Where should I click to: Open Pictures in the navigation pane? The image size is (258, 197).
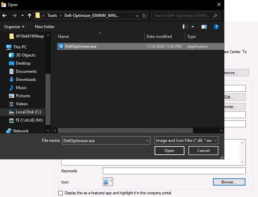point(20,96)
